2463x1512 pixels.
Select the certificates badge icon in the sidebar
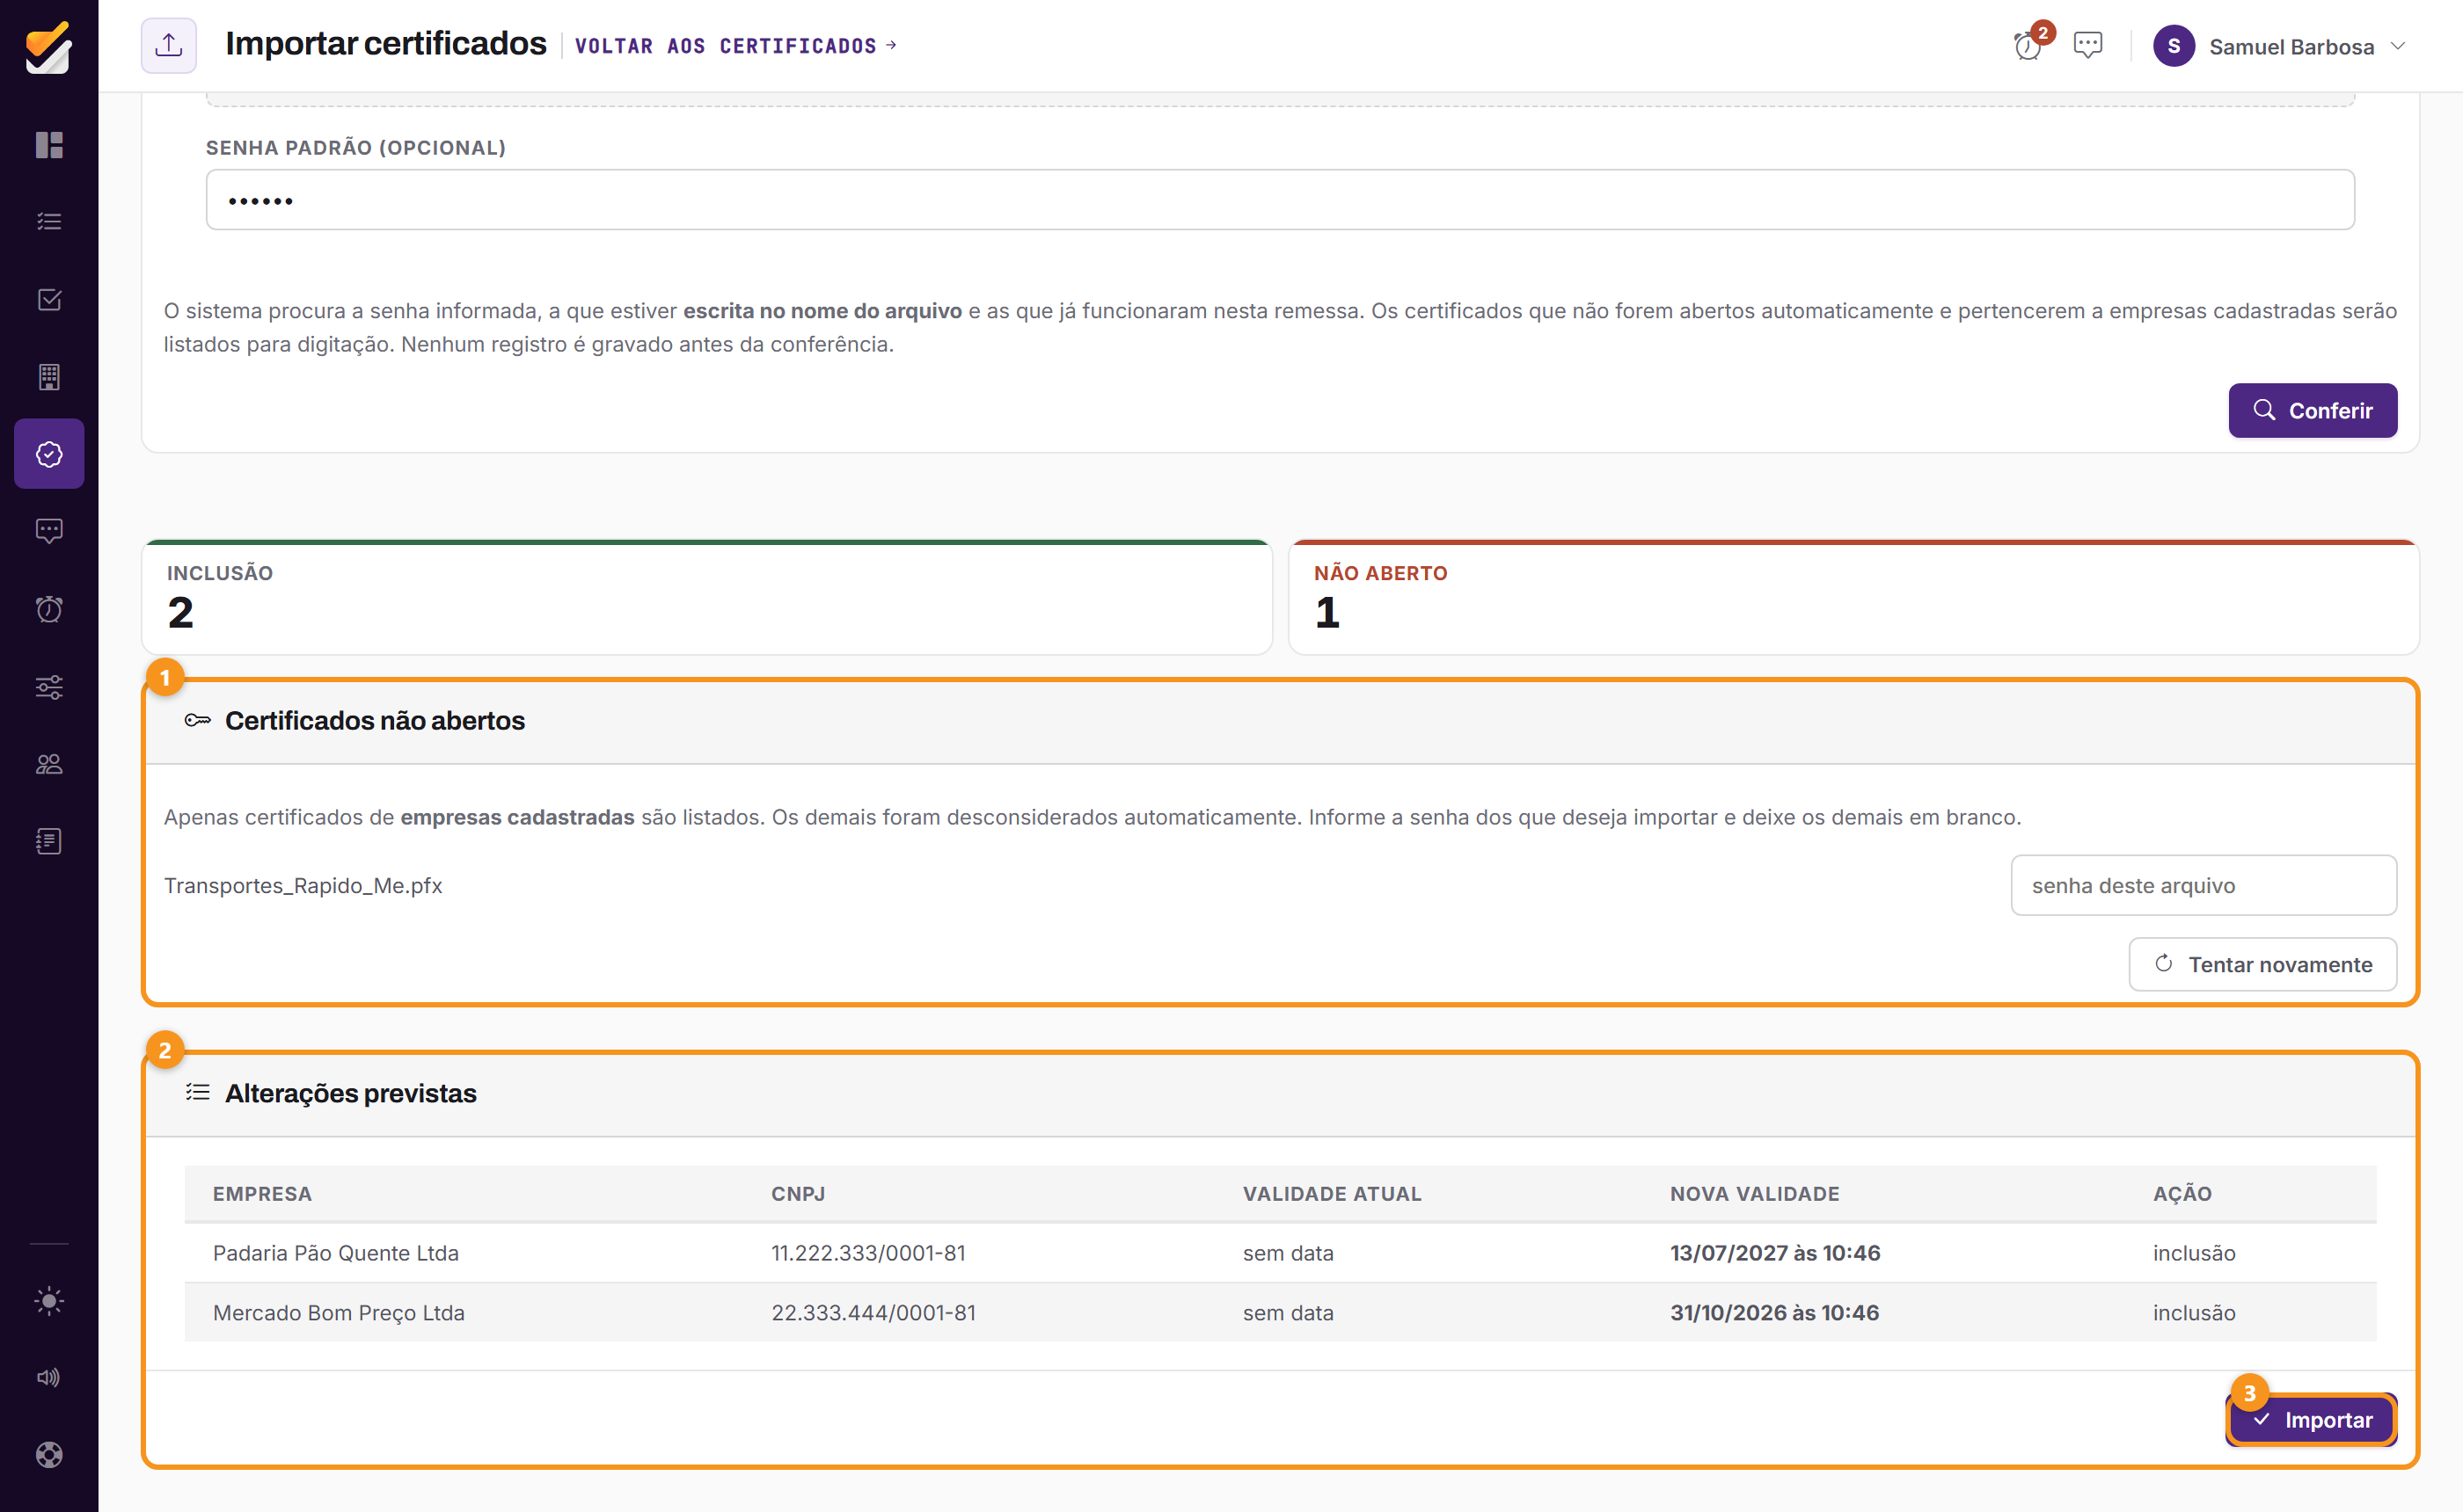click(49, 454)
